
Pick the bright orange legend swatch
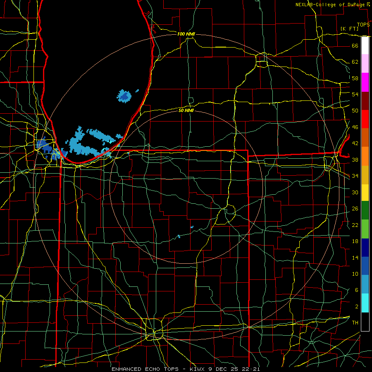(x=365, y=156)
